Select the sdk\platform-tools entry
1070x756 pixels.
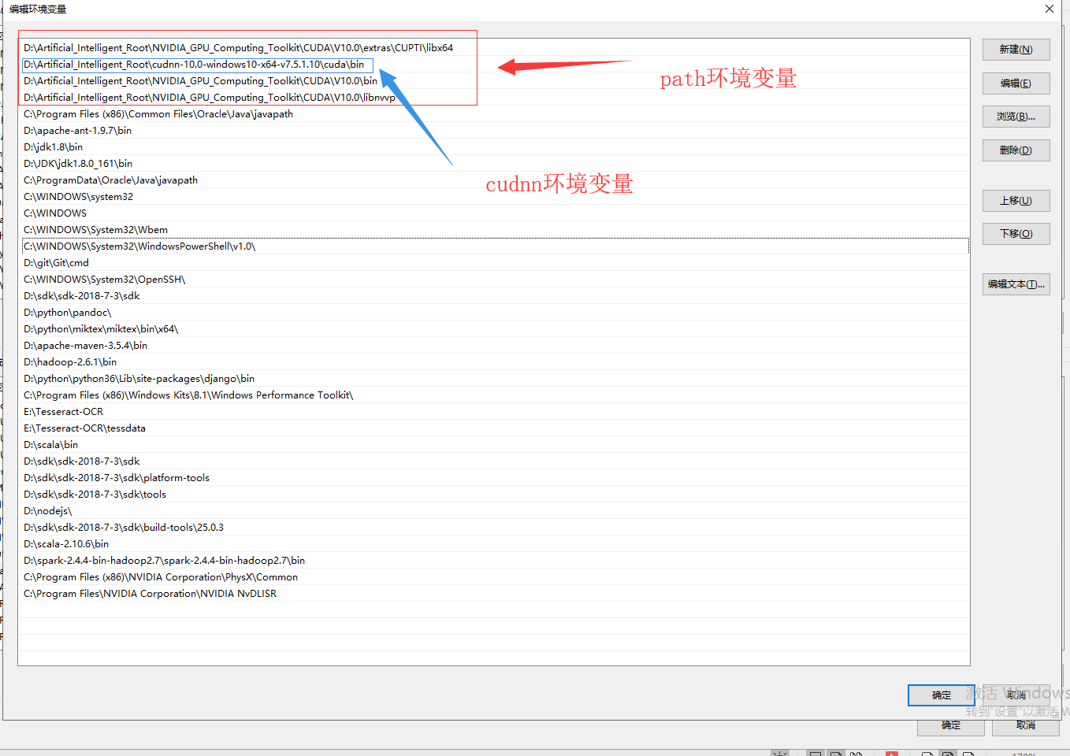click(494, 478)
